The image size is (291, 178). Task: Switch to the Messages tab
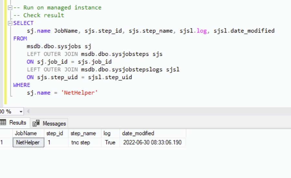49,123
